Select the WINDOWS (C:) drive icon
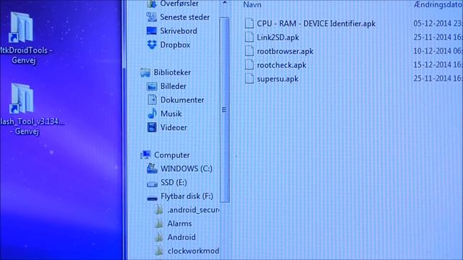 152,168
